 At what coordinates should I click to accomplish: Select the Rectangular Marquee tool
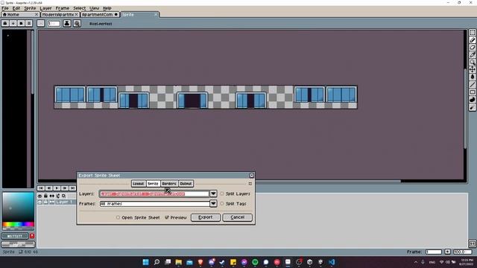point(472,33)
